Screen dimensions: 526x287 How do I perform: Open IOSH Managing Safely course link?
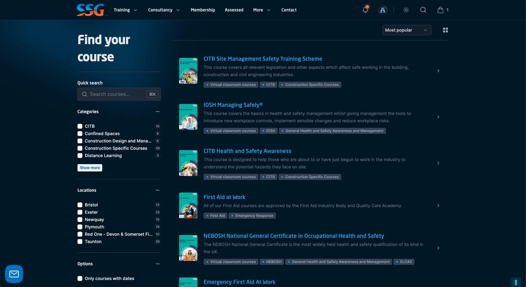[x=233, y=105]
